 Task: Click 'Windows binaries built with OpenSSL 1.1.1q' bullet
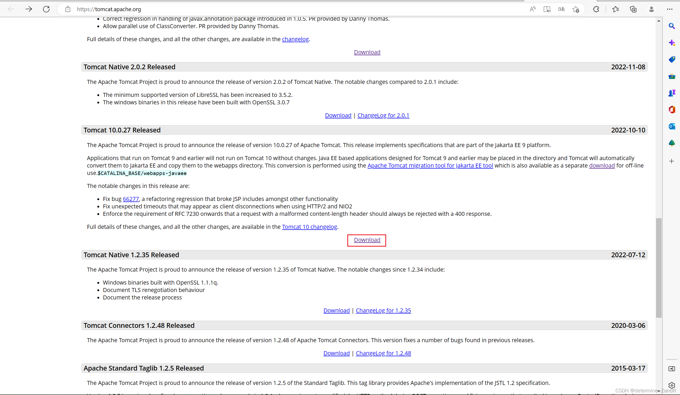pyautogui.click(x=161, y=282)
